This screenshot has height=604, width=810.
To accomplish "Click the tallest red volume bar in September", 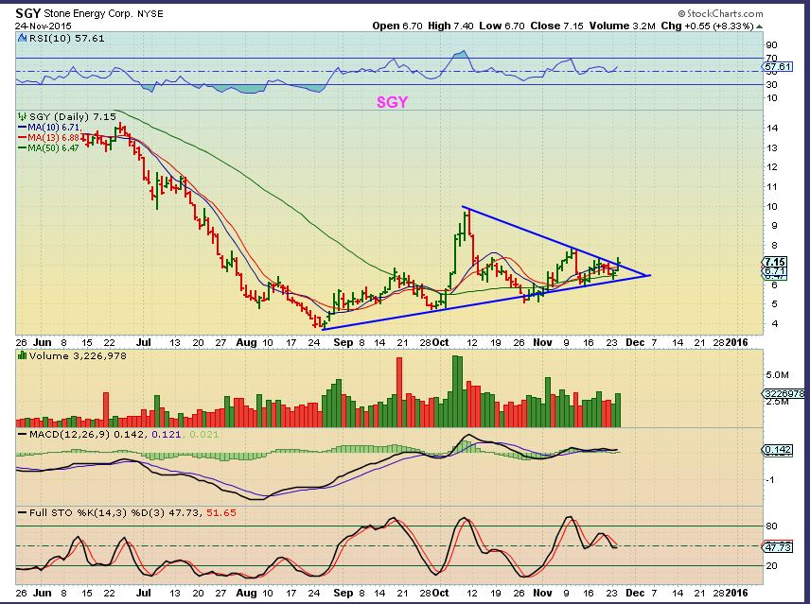I will [398, 392].
